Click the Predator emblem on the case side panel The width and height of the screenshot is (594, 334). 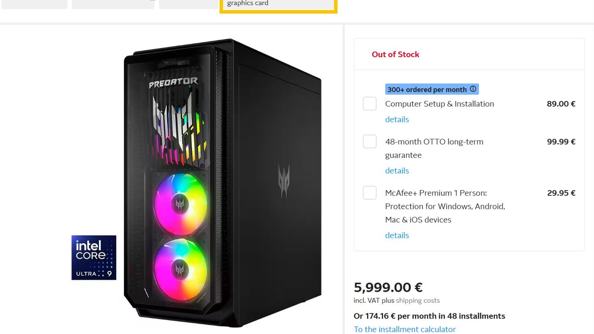coord(284,181)
